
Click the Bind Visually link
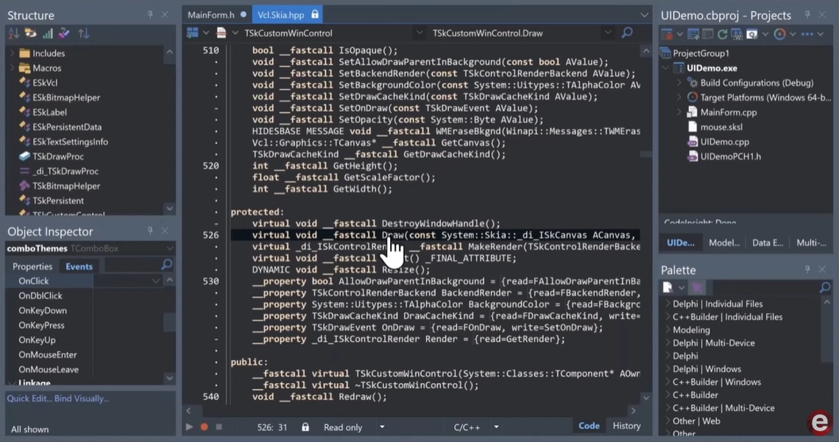coord(83,399)
